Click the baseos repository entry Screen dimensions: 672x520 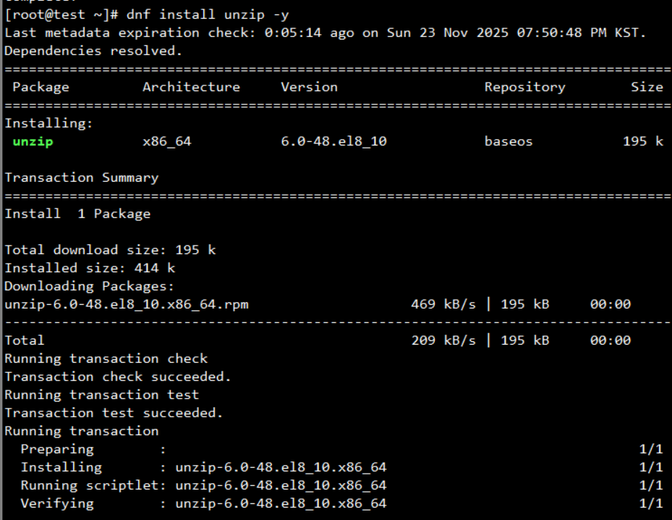pyautogui.click(x=509, y=141)
